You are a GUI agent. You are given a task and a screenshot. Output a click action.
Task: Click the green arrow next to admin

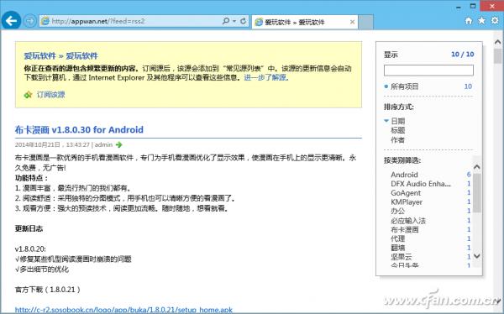119,144
